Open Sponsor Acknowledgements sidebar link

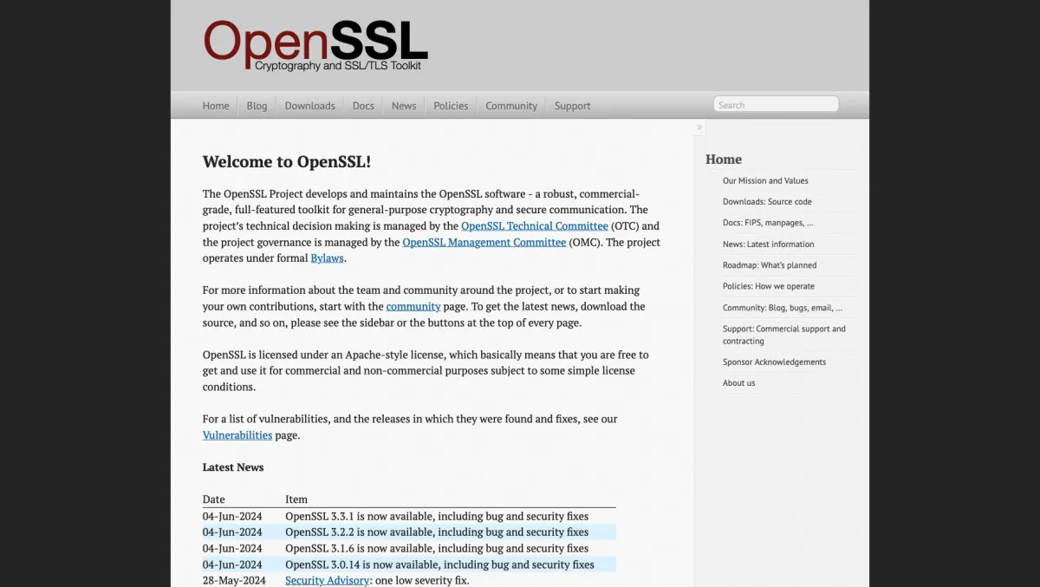(x=774, y=362)
